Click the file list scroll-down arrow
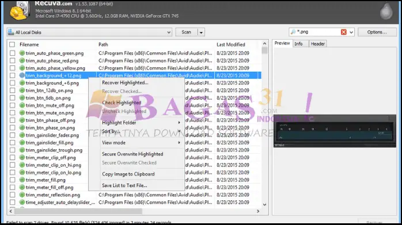 264,204
